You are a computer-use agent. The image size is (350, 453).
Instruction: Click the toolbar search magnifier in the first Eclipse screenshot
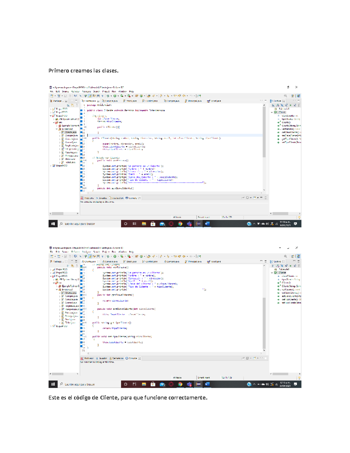pos(286,96)
